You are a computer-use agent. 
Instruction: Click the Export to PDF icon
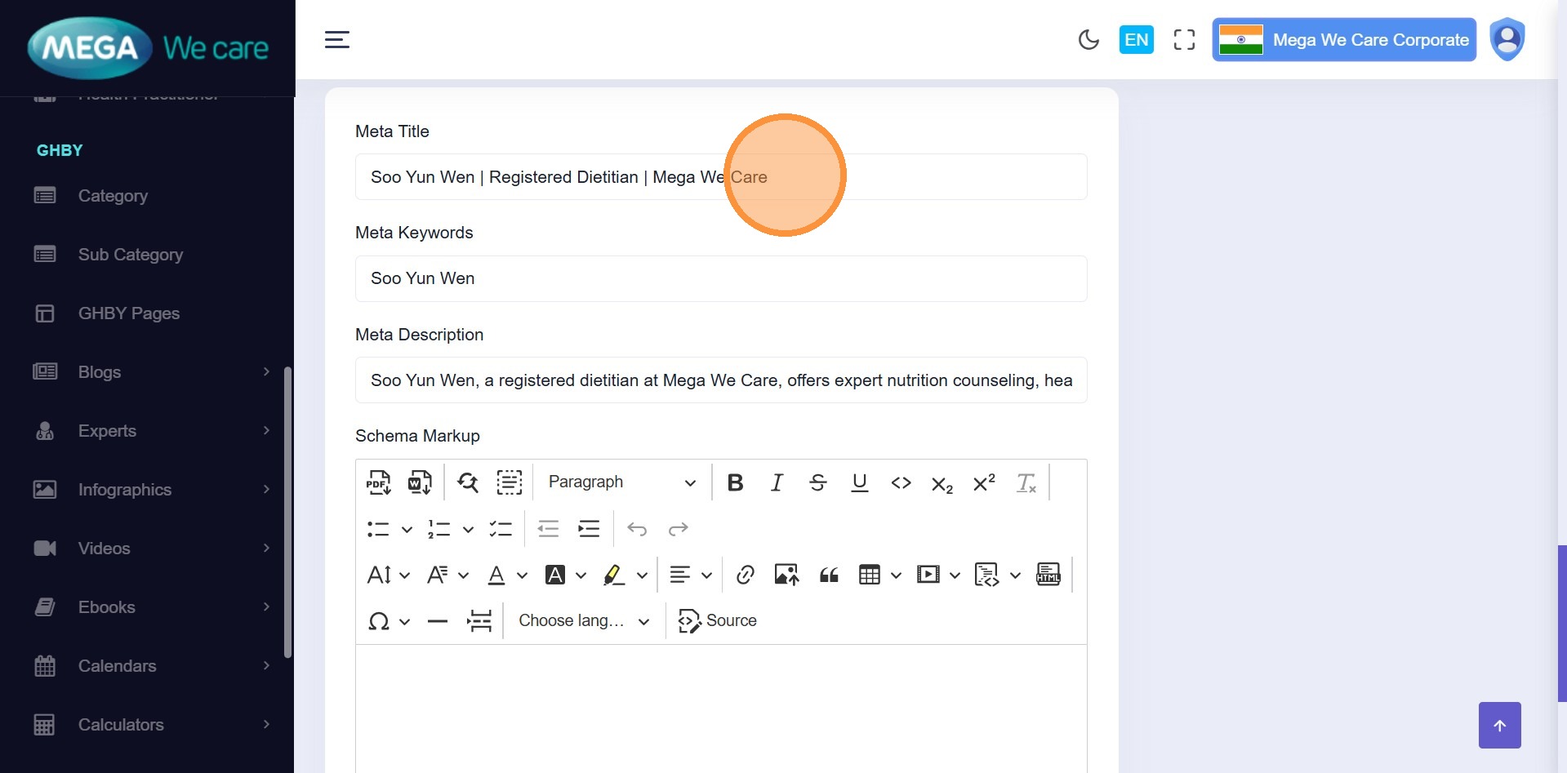pyautogui.click(x=378, y=482)
